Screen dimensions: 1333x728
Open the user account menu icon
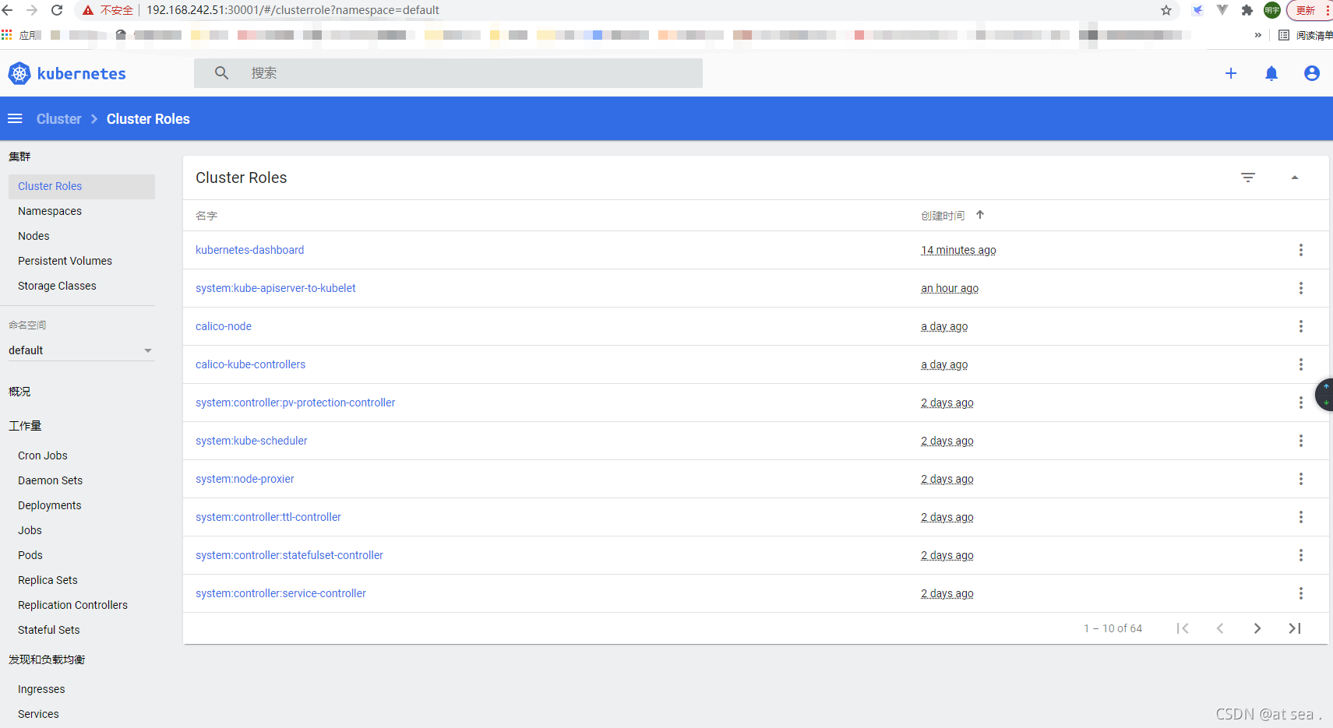point(1312,73)
